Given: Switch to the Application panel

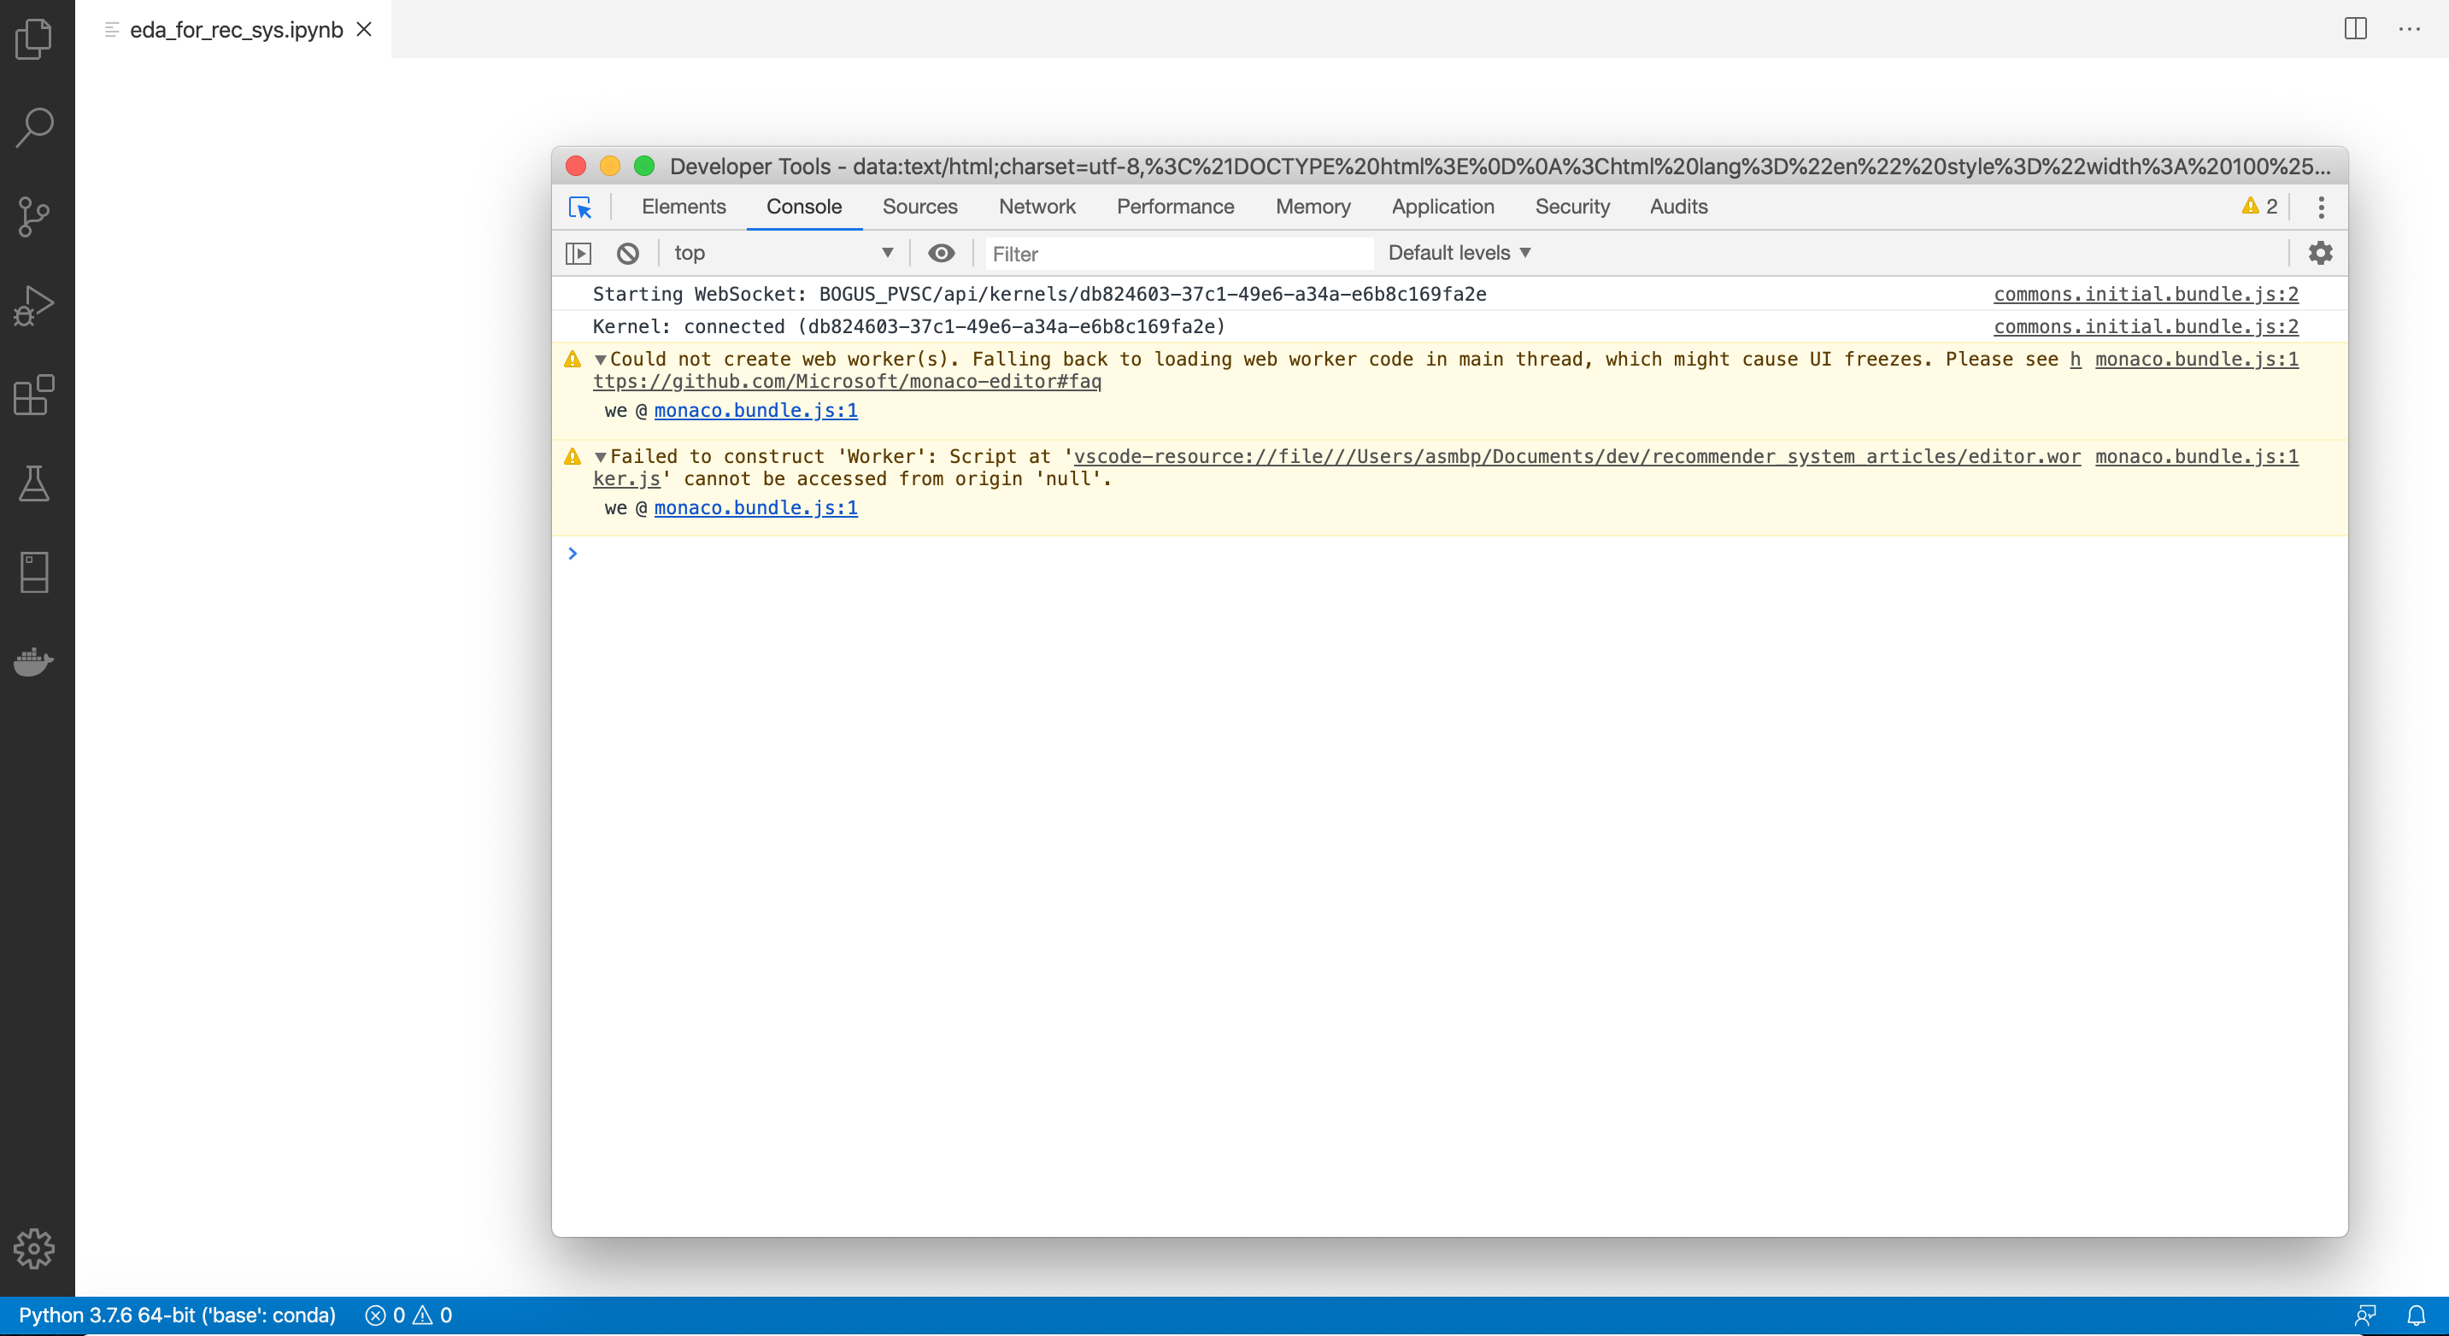Looking at the screenshot, I should pyautogui.click(x=1442, y=206).
